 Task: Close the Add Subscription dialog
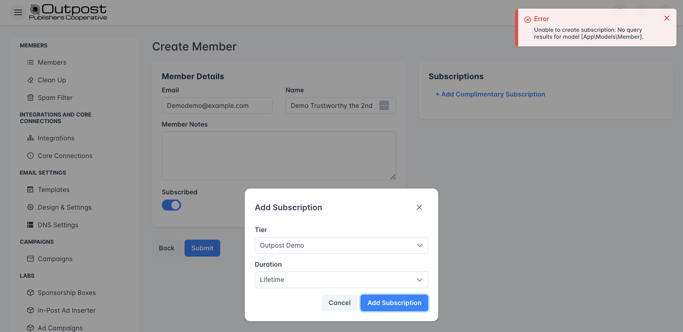(419, 207)
